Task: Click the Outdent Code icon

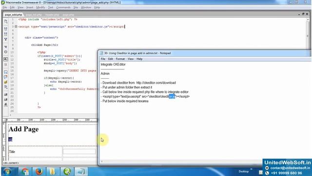Action: 6,99
